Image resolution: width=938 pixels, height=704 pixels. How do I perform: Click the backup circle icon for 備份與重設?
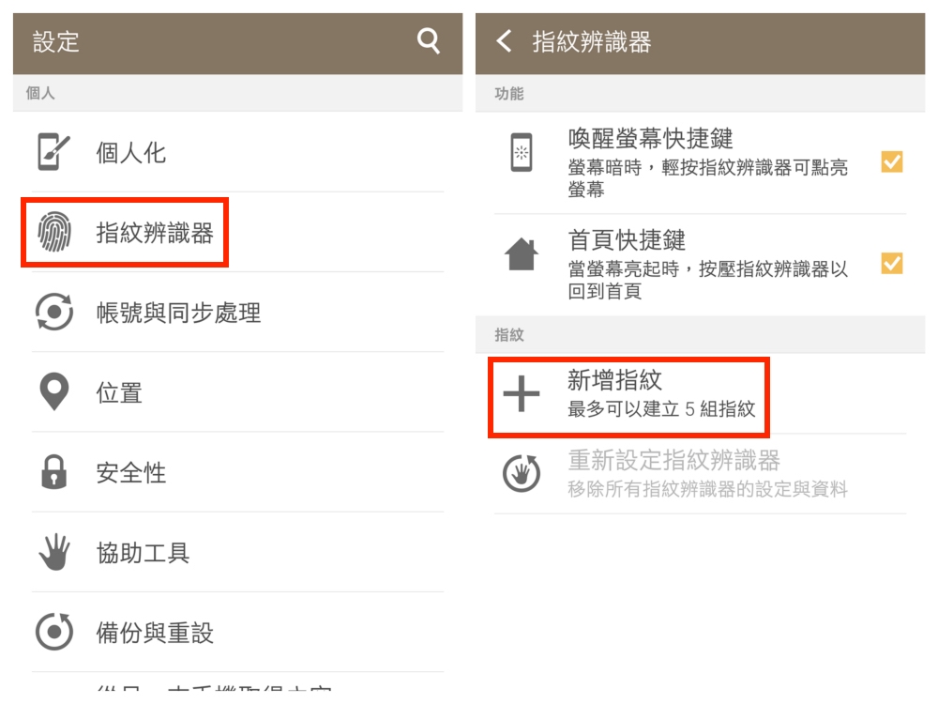54,632
